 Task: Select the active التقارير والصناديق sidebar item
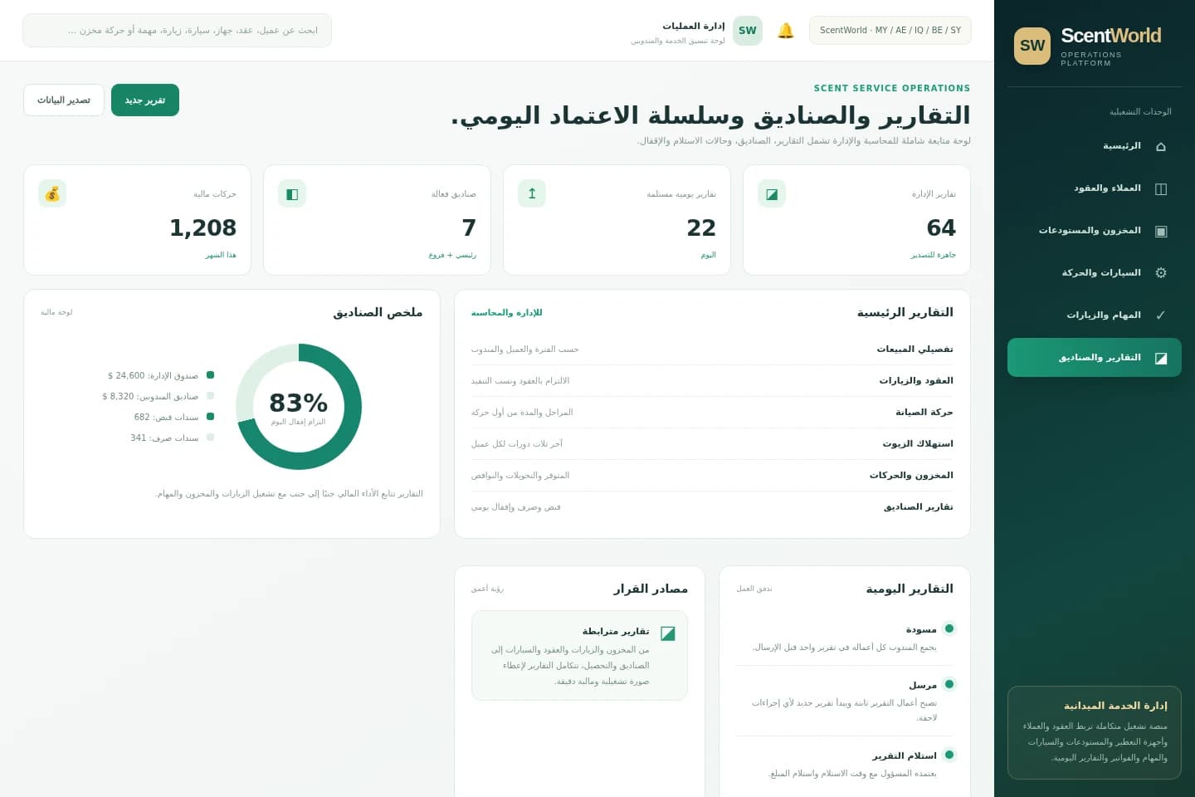1095,358
